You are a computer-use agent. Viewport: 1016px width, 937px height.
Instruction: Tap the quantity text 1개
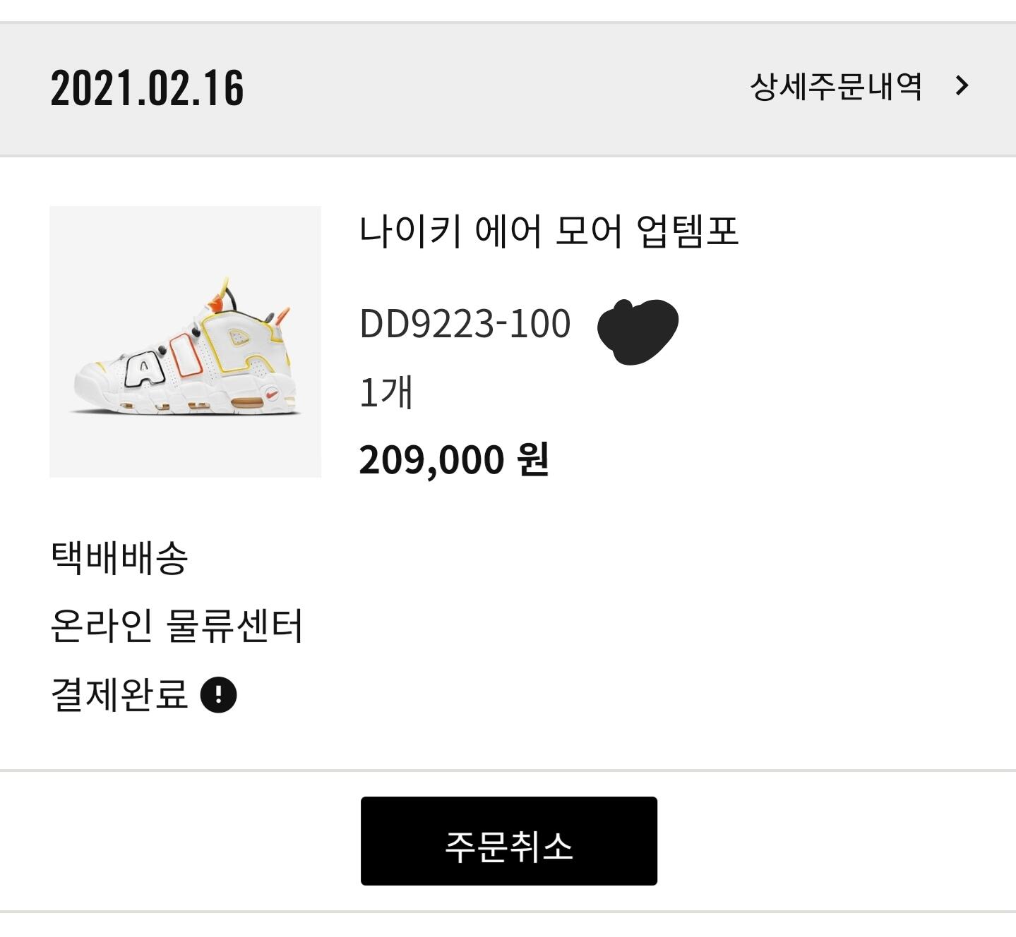(386, 392)
